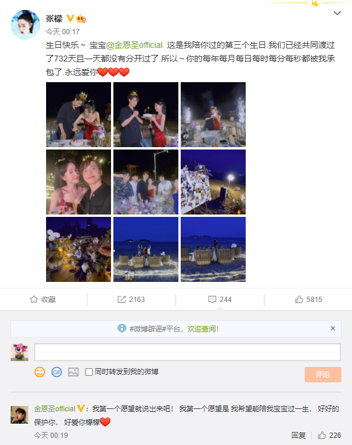Image resolution: width=352 pixels, height=445 pixels.
Task: View the 244 comments
Action: pos(220,300)
